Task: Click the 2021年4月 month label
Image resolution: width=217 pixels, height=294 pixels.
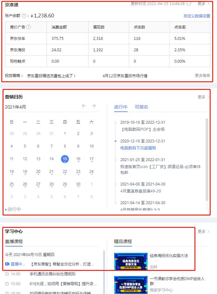Action: (x=16, y=107)
